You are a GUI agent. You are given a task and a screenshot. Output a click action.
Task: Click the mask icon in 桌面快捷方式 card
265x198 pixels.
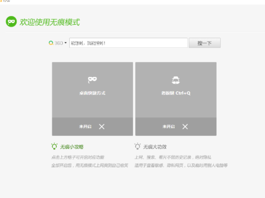92,79
